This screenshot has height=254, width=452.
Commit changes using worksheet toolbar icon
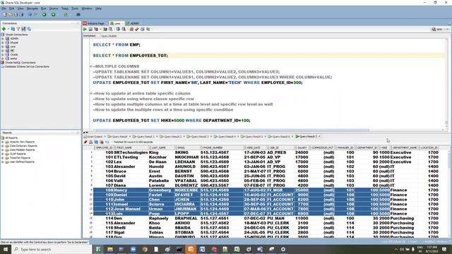[x=118, y=29]
